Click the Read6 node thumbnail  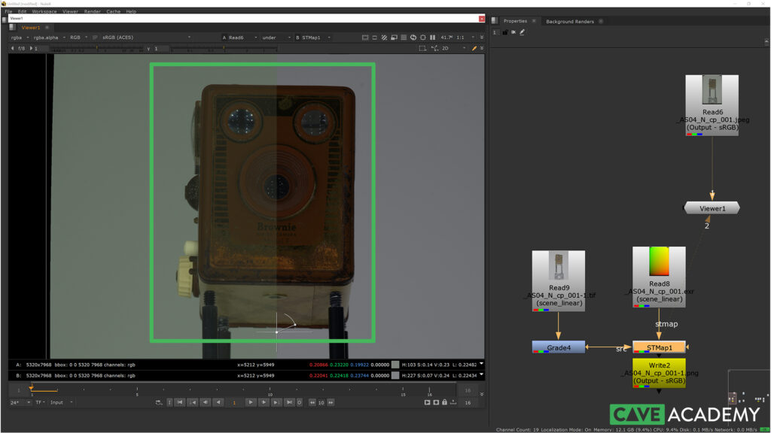(x=712, y=89)
